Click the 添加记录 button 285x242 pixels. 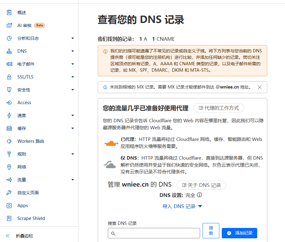tap(239, 233)
